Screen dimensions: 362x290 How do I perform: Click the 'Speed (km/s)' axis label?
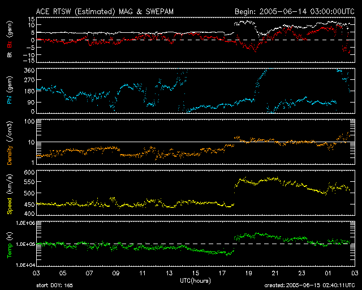coord(10,194)
